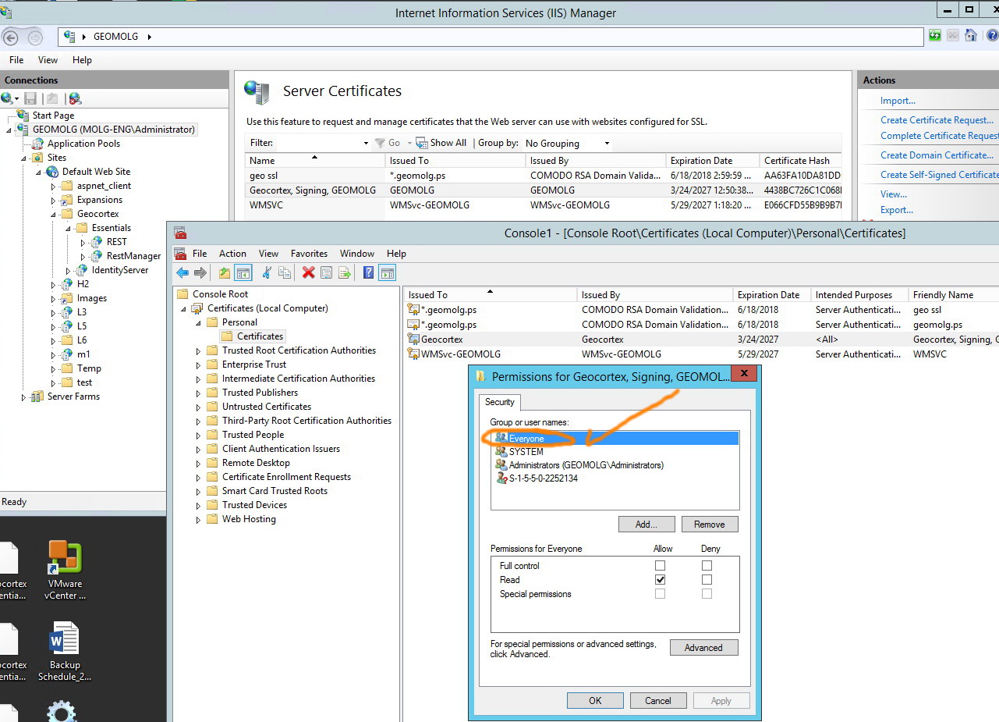Toggle the action pane icon in Console1
Viewport: 999px width, 722px height.
pyautogui.click(x=388, y=272)
